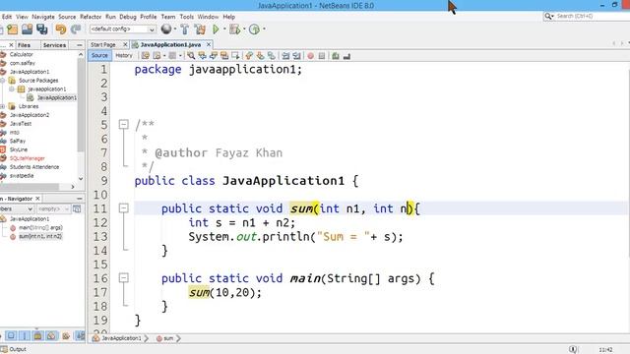Click the Open Project toolbar icon
Image resolution: width=630 pixels, height=354 pixels.
[27, 29]
